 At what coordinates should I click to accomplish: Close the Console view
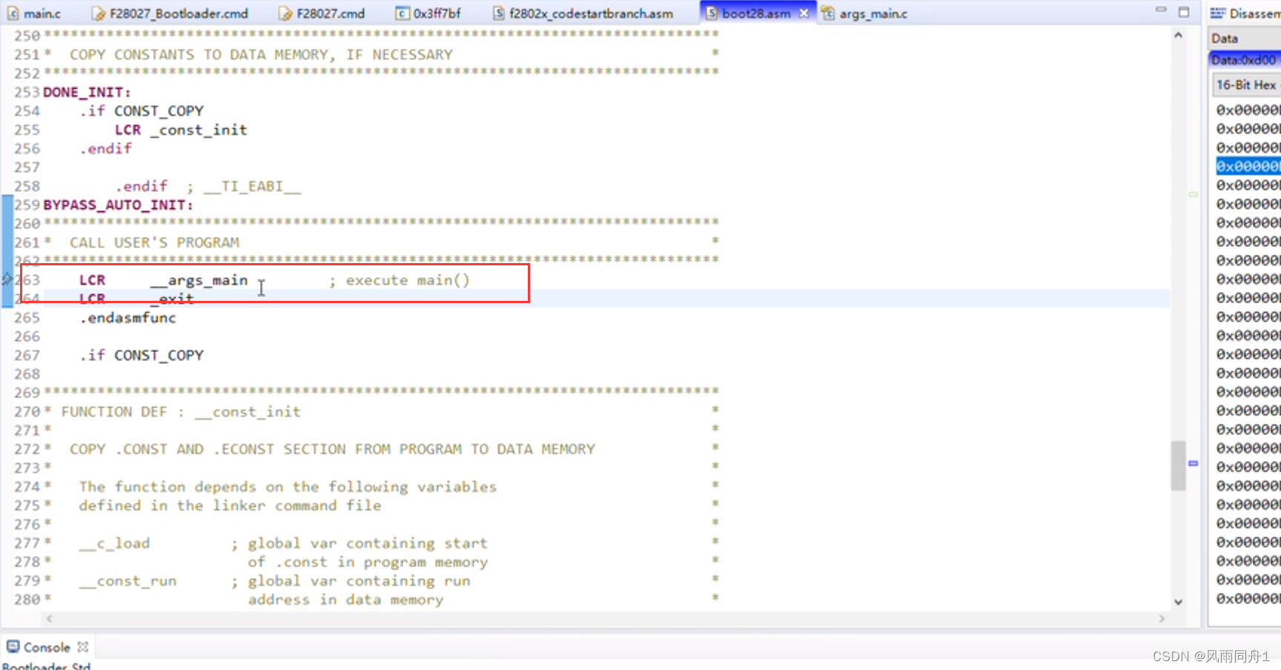[83, 647]
